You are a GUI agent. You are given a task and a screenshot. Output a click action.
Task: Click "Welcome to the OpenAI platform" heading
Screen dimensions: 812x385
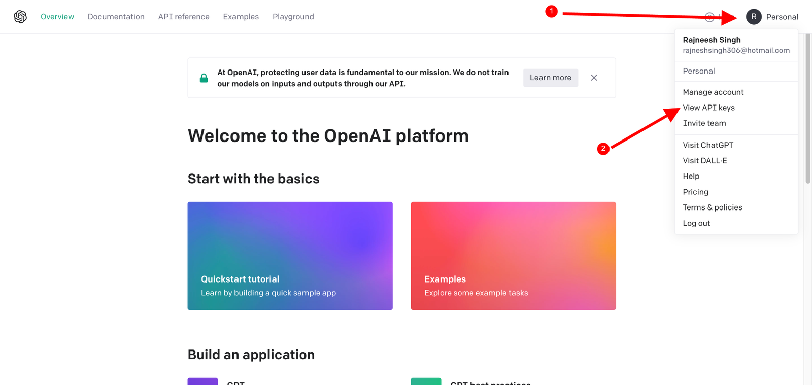(x=328, y=136)
